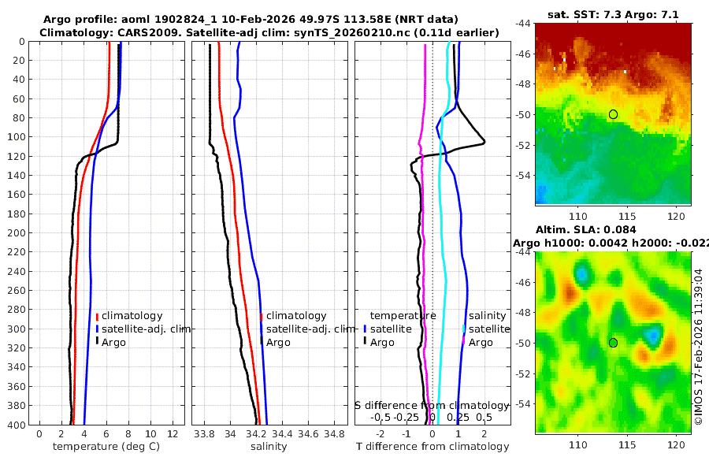This screenshot has width=709, height=457.
Task: Click red climatology swatch in temperature legend
Action: [97, 317]
